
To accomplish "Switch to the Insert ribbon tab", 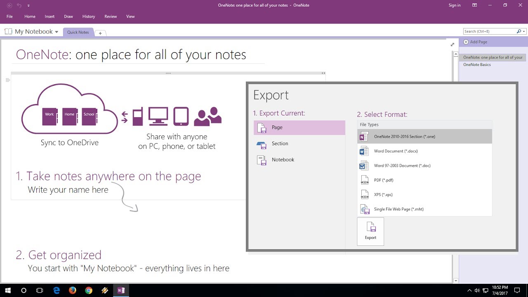I will pos(49,16).
